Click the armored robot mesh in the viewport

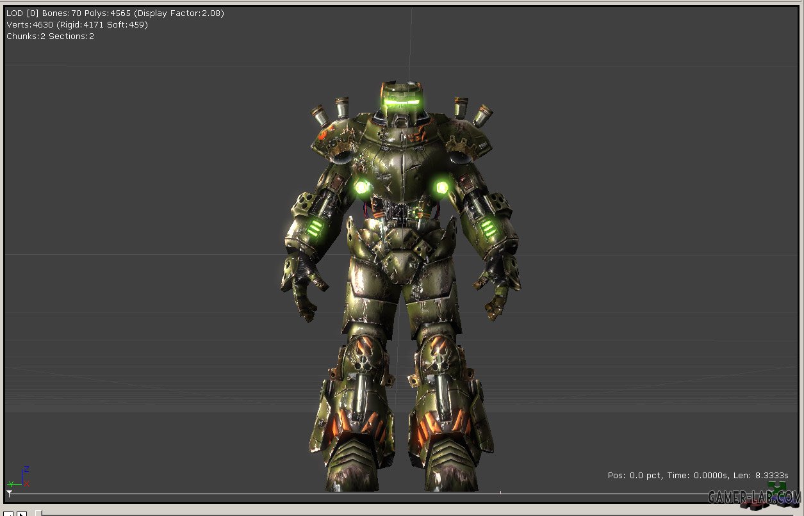click(401, 285)
